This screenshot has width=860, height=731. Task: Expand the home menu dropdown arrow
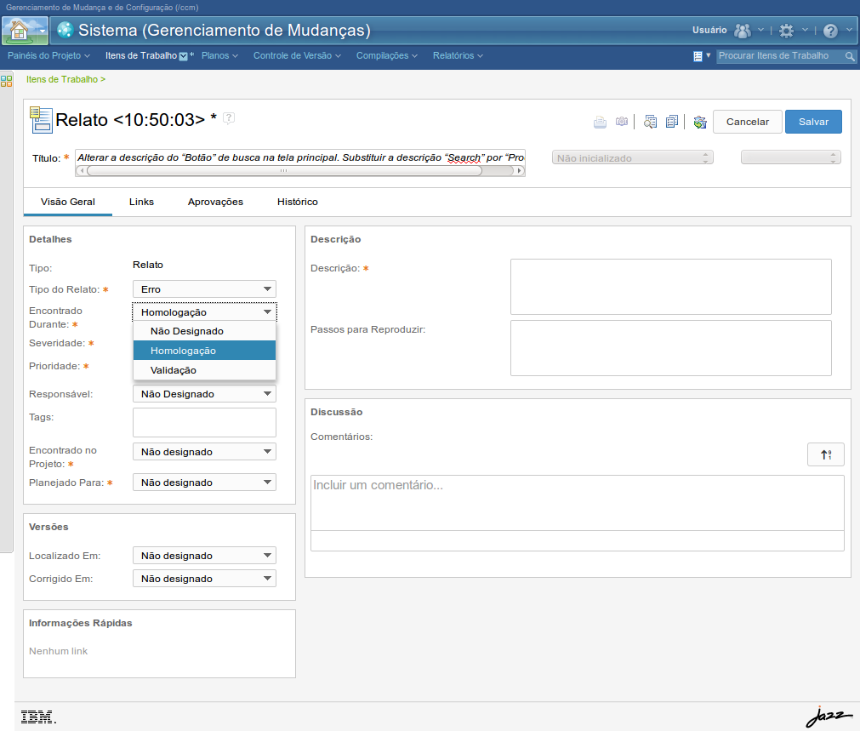pos(42,31)
